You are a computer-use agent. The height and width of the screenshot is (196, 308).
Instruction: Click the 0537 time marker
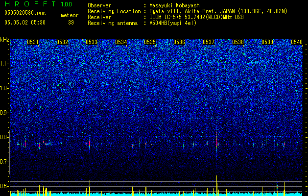[209, 42]
